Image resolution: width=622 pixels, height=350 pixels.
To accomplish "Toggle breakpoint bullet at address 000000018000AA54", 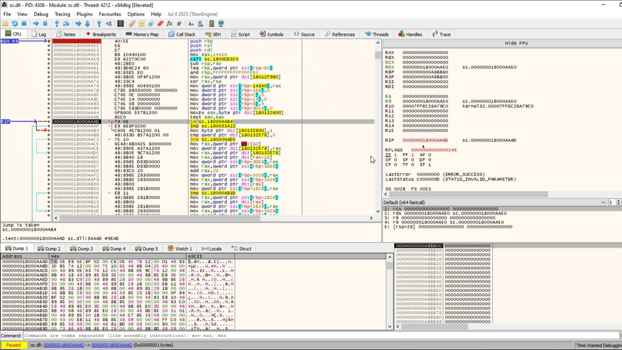I will (49, 55).
